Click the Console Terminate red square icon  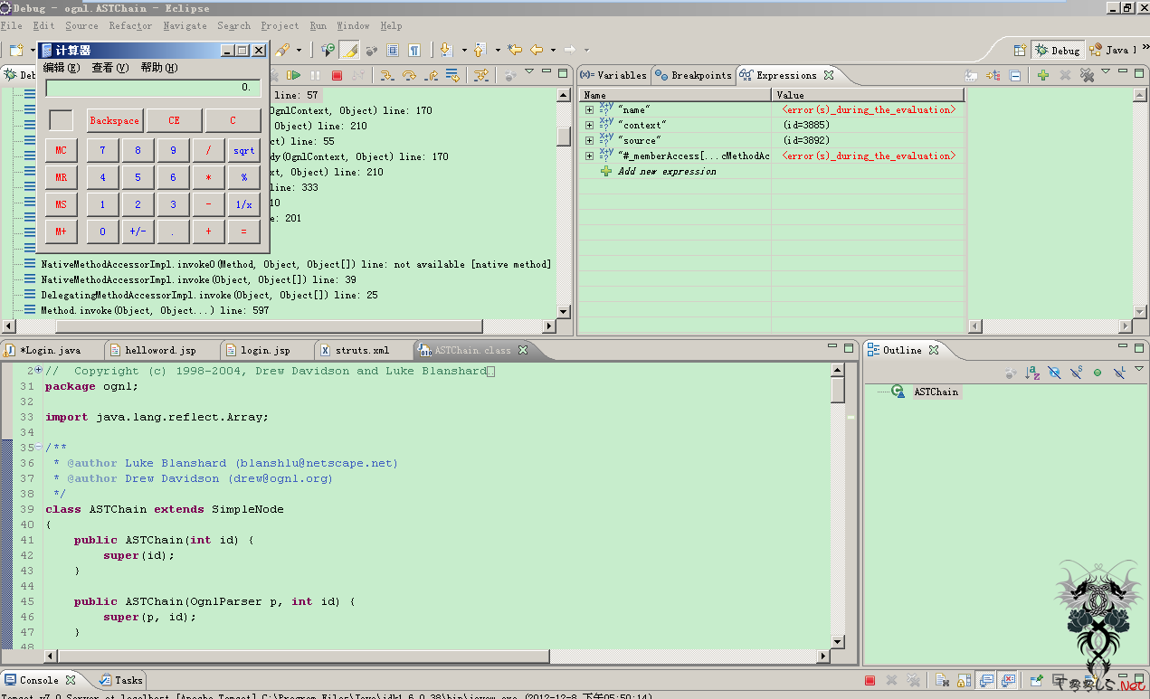point(870,680)
